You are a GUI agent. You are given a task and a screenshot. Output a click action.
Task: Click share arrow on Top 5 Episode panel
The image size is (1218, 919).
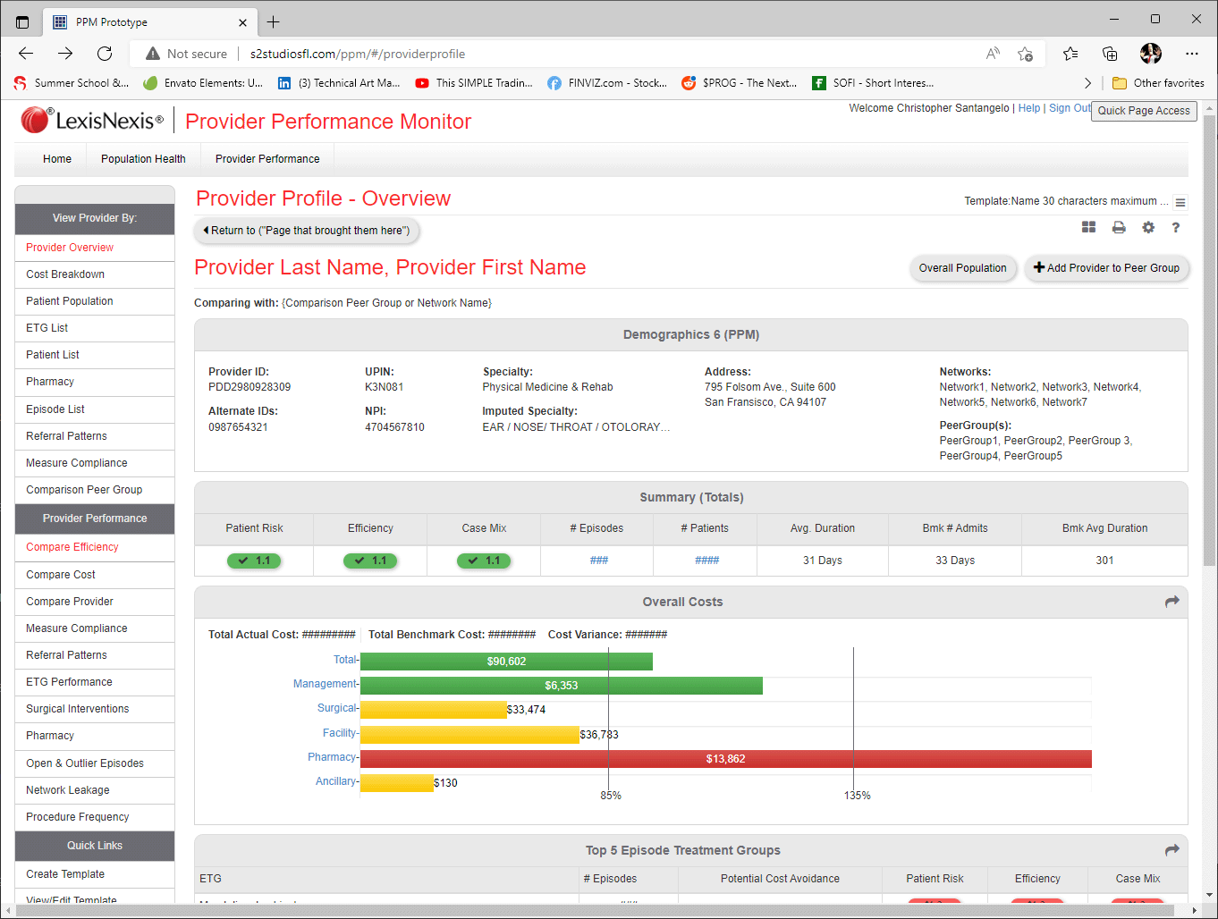tap(1171, 850)
